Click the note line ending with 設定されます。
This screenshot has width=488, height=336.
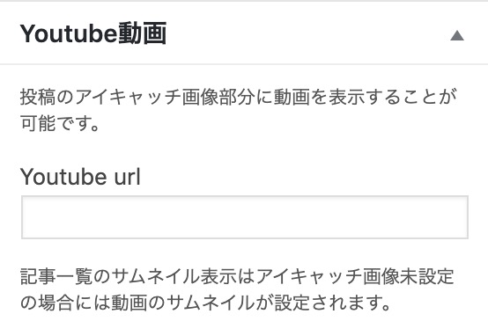205,303
